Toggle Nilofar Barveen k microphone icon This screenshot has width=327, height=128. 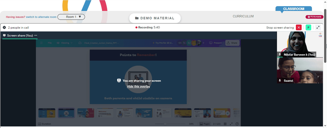(x=280, y=55)
